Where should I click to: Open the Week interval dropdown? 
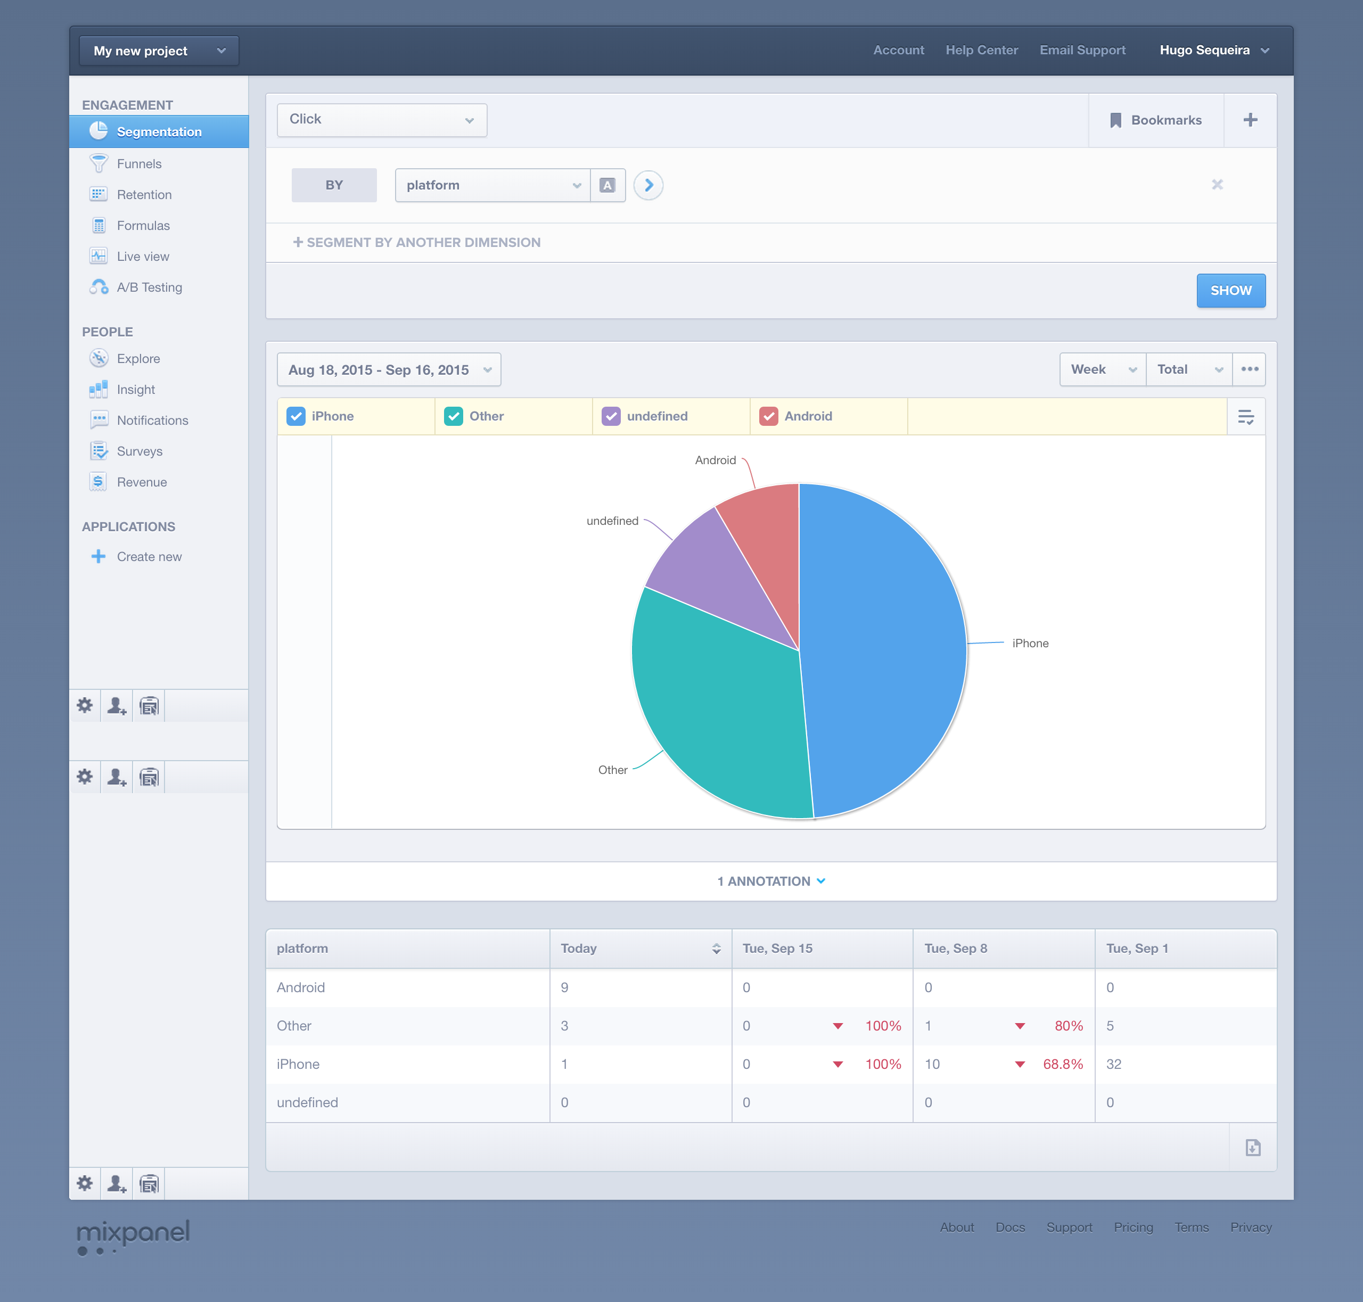(1103, 369)
